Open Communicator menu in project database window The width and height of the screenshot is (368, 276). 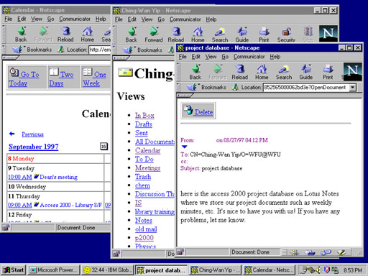249,57
